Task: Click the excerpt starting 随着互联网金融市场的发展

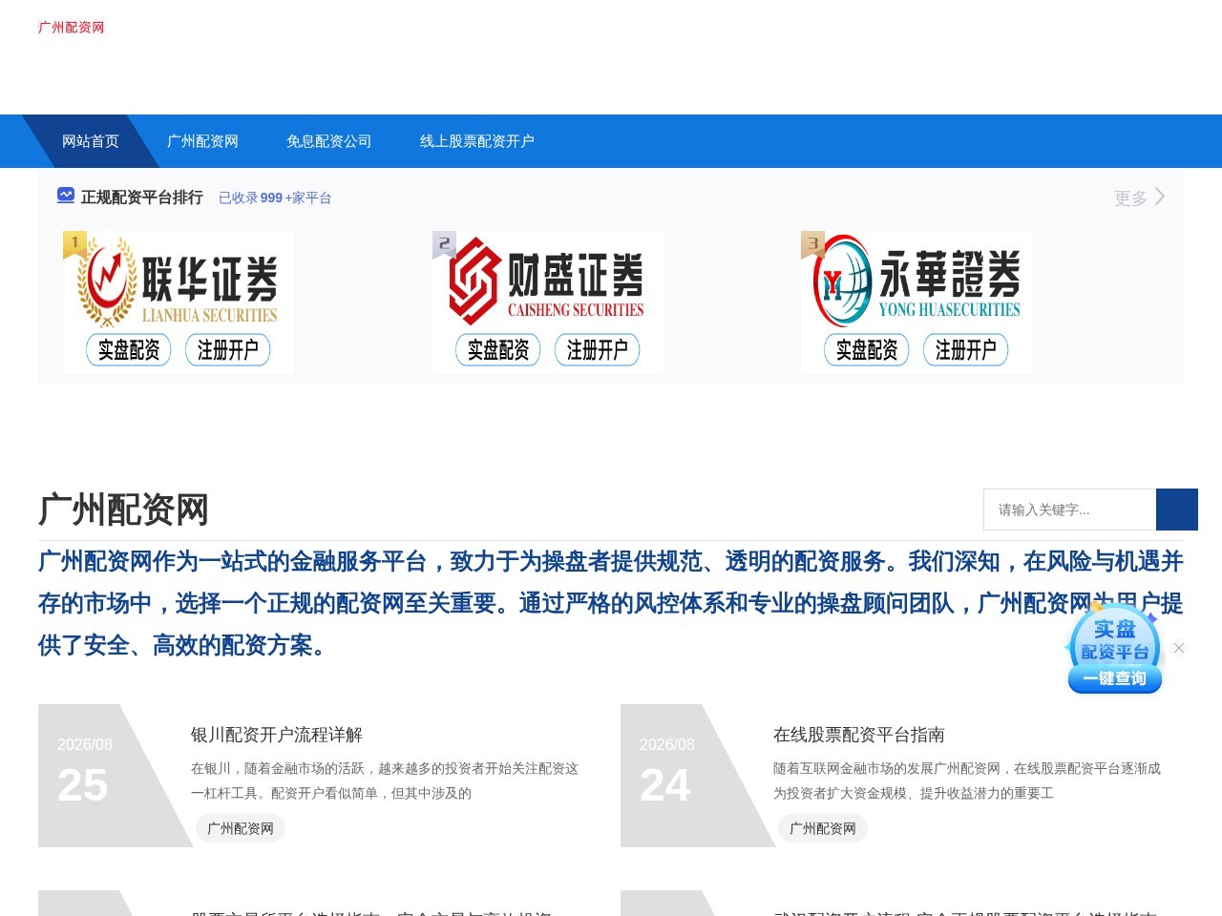Action: [967, 781]
